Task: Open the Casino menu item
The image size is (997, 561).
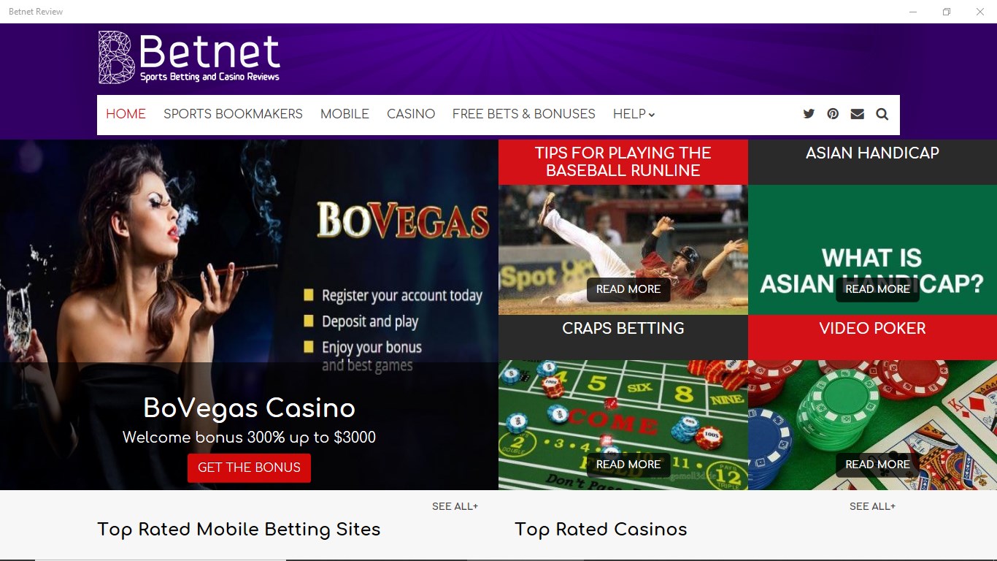Action: (411, 114)
